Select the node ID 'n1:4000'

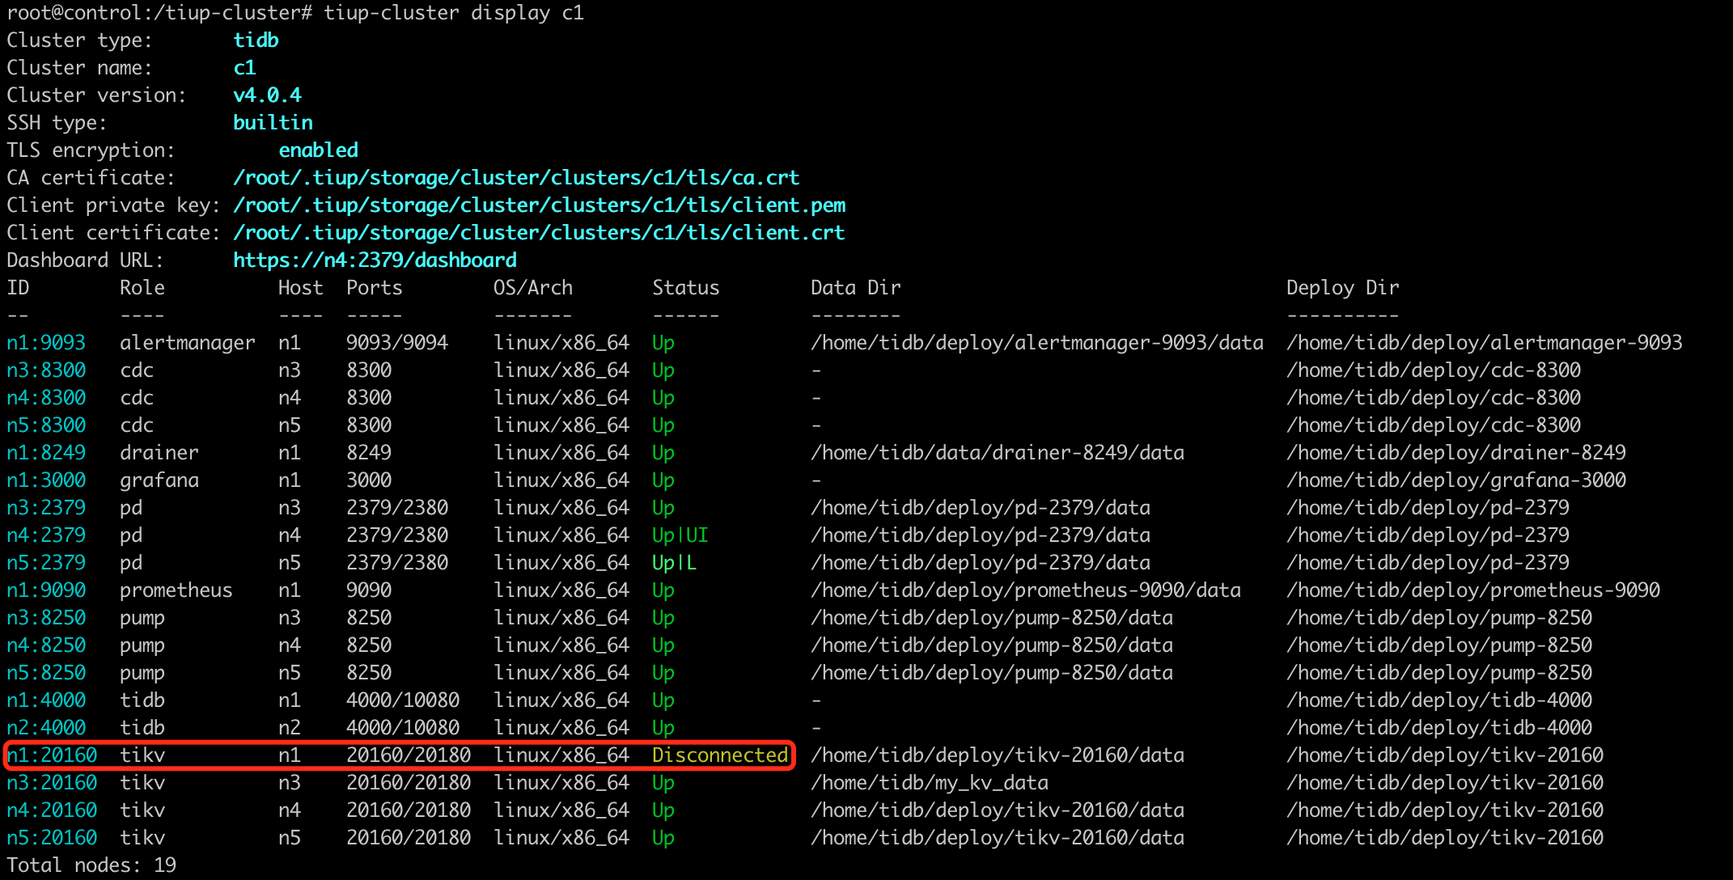[x=46, y=700]
